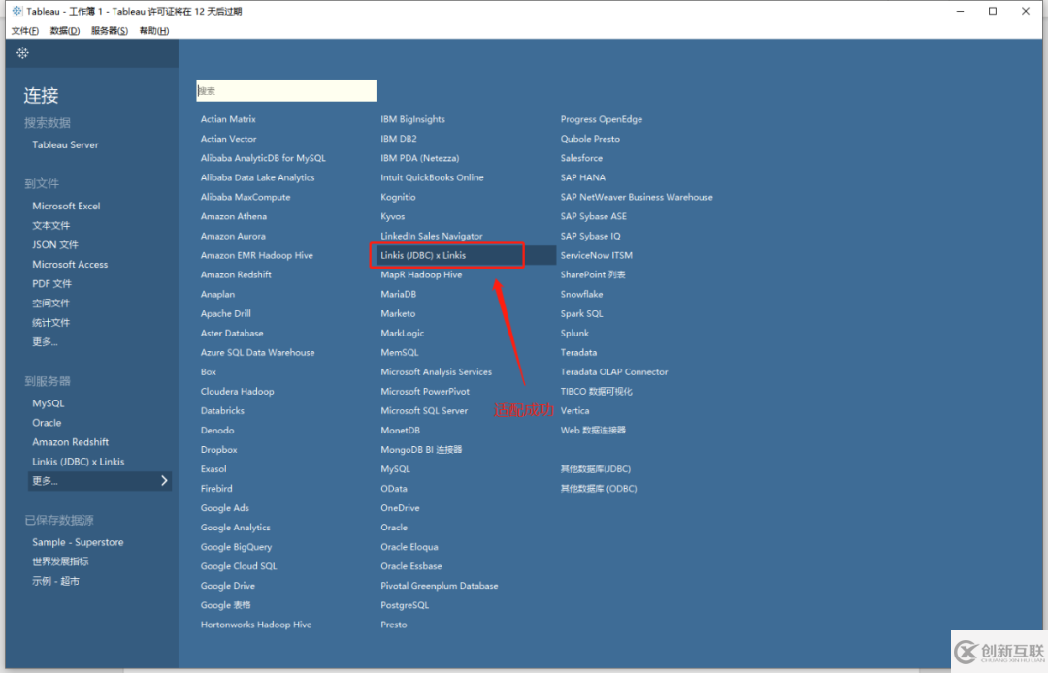This screenshot has width=1048, height=673.
Task: Select 其他数据库(JDBC) connector
Action: (595, 469)
